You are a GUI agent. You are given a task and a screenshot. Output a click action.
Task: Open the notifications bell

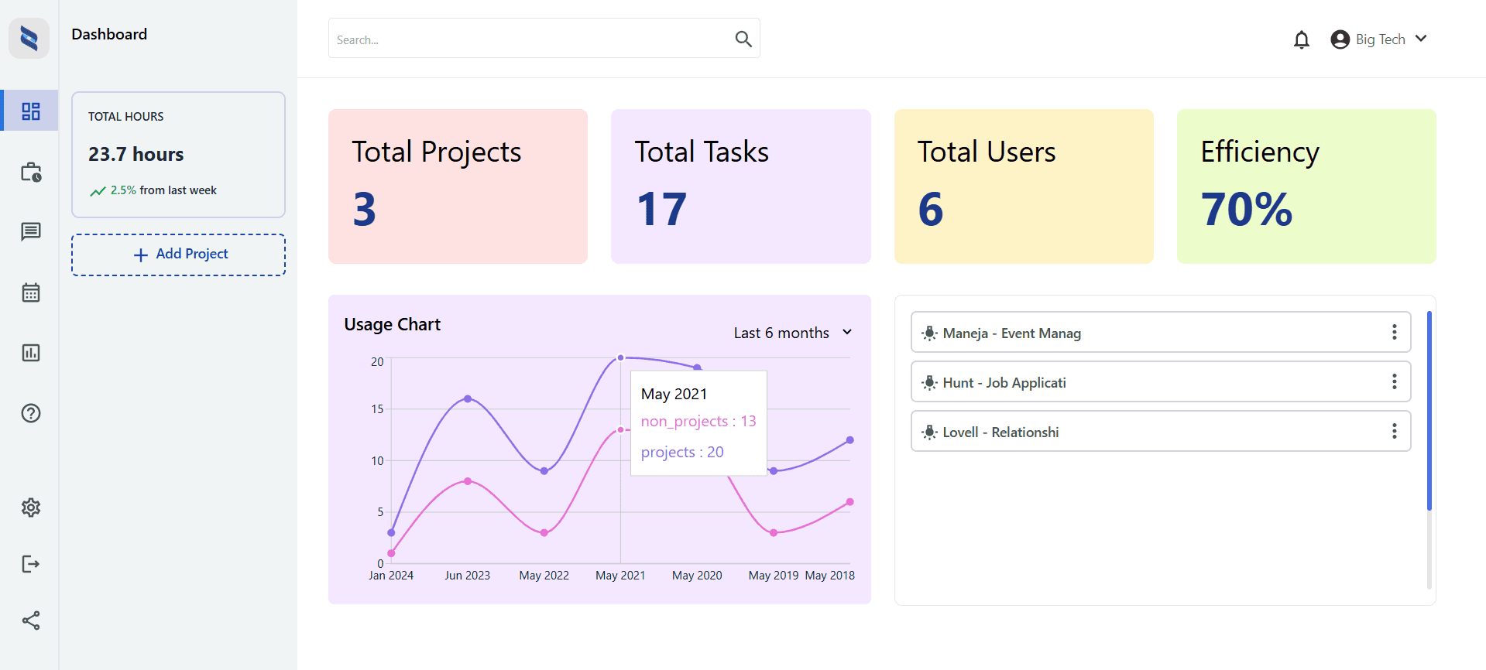click(x=1301, y=39)
